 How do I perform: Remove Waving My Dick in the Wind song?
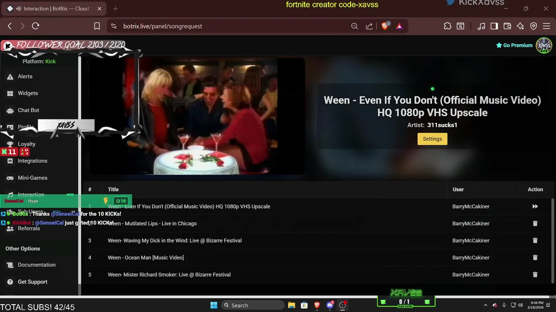click(x=535, y=240)
